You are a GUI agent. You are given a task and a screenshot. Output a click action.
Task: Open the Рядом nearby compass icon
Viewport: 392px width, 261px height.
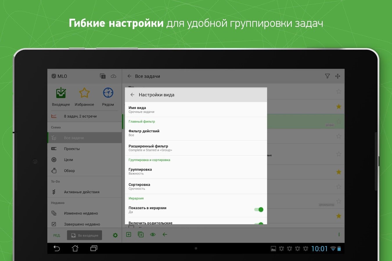(x=108, y=93)
